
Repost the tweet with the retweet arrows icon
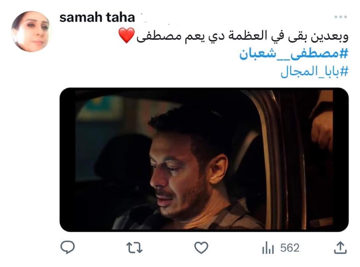134,248
